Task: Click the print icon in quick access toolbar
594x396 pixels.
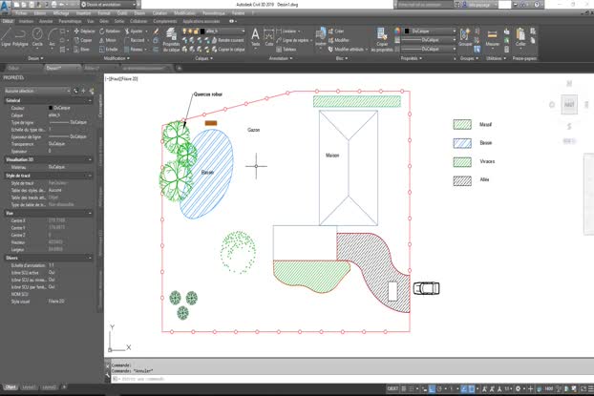Action: [53, 5]
